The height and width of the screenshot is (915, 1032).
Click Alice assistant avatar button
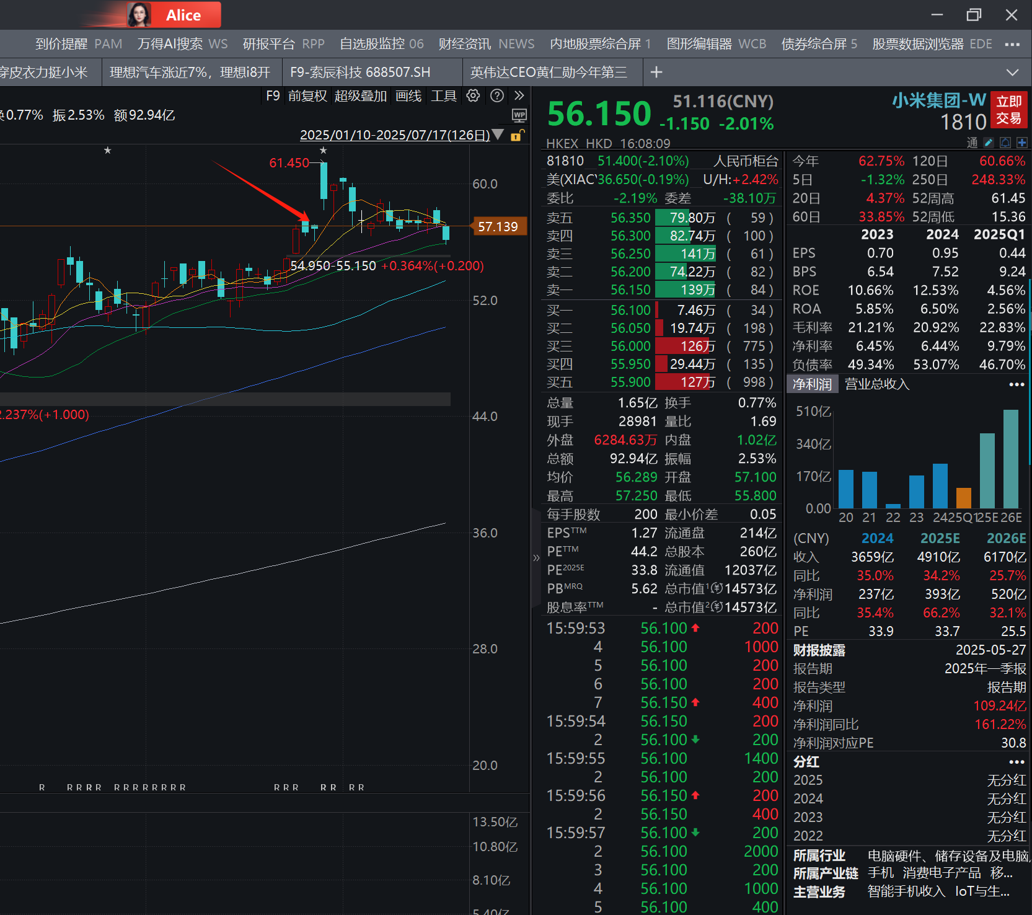tap(174, 15)
